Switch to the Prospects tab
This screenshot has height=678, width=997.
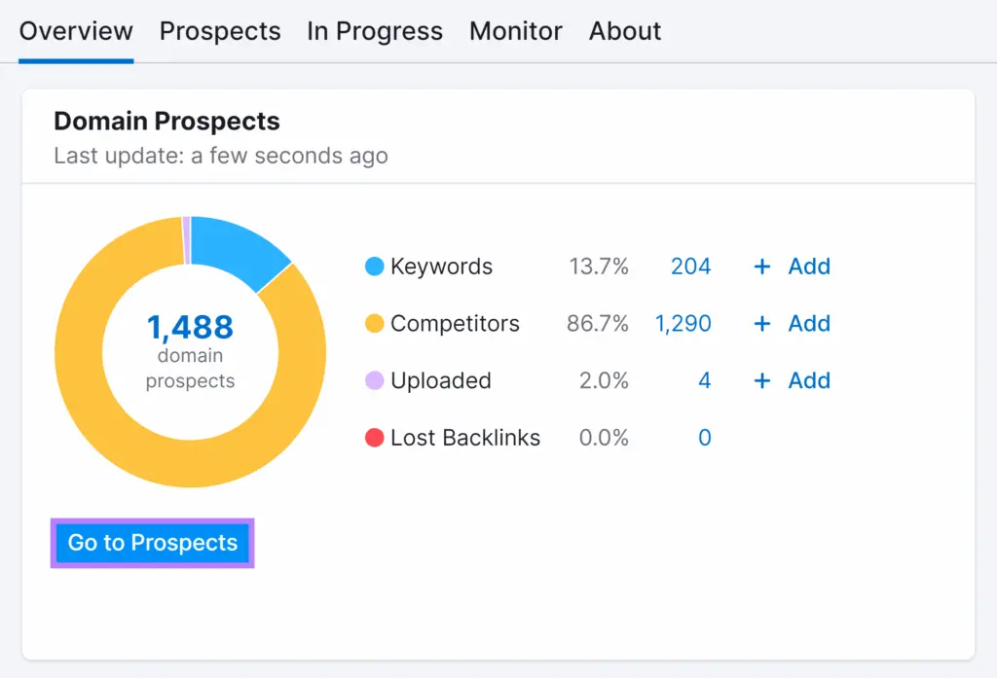(x=220, y=31)
